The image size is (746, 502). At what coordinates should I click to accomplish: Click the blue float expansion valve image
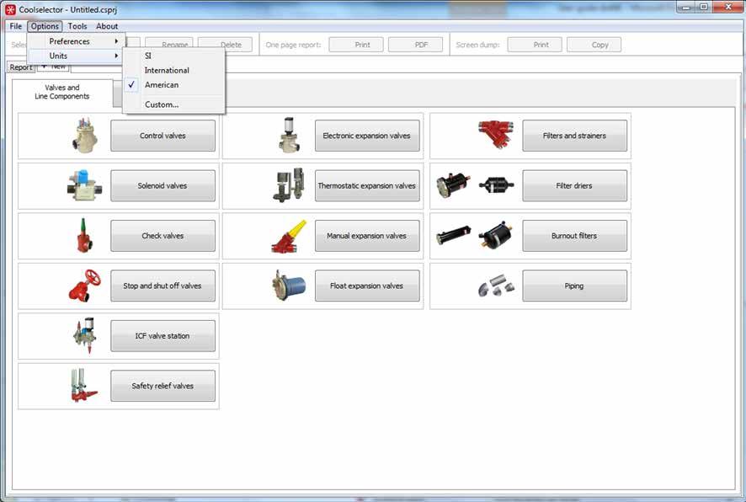coord(289,286)
